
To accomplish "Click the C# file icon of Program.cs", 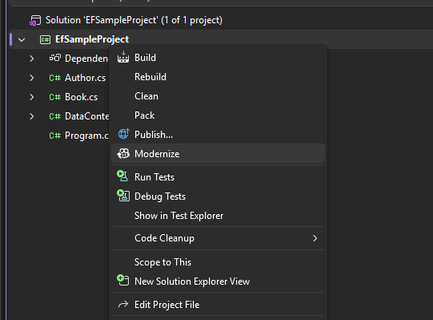I will [x=54, y=136].
